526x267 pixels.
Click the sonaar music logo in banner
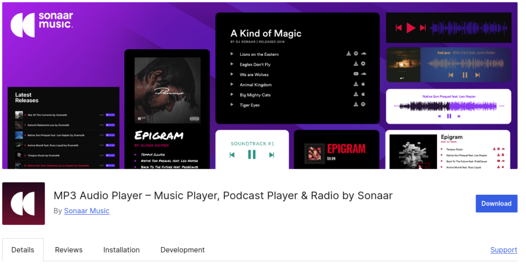click(x=42, y=25)
